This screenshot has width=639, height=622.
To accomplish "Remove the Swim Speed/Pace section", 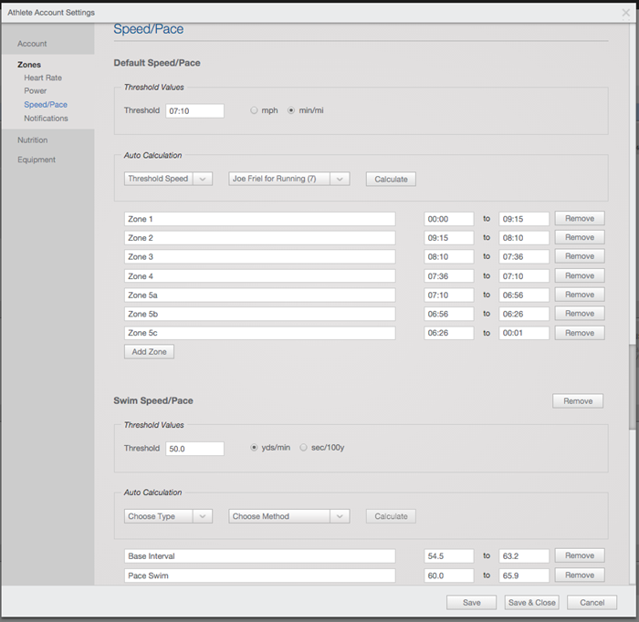I will pos(577,401).
